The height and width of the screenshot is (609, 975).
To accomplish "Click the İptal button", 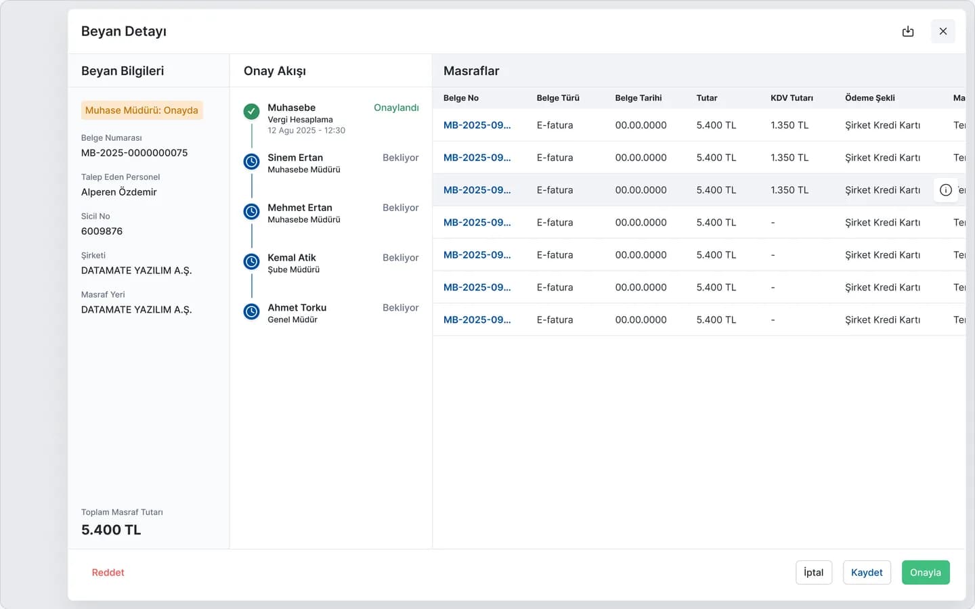I will (814, 572).
